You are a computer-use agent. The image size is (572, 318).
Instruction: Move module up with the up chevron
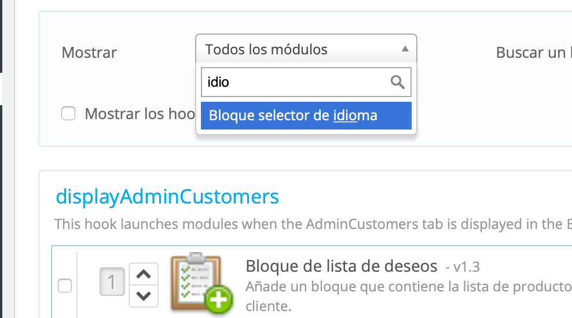[x=144, y=274]
